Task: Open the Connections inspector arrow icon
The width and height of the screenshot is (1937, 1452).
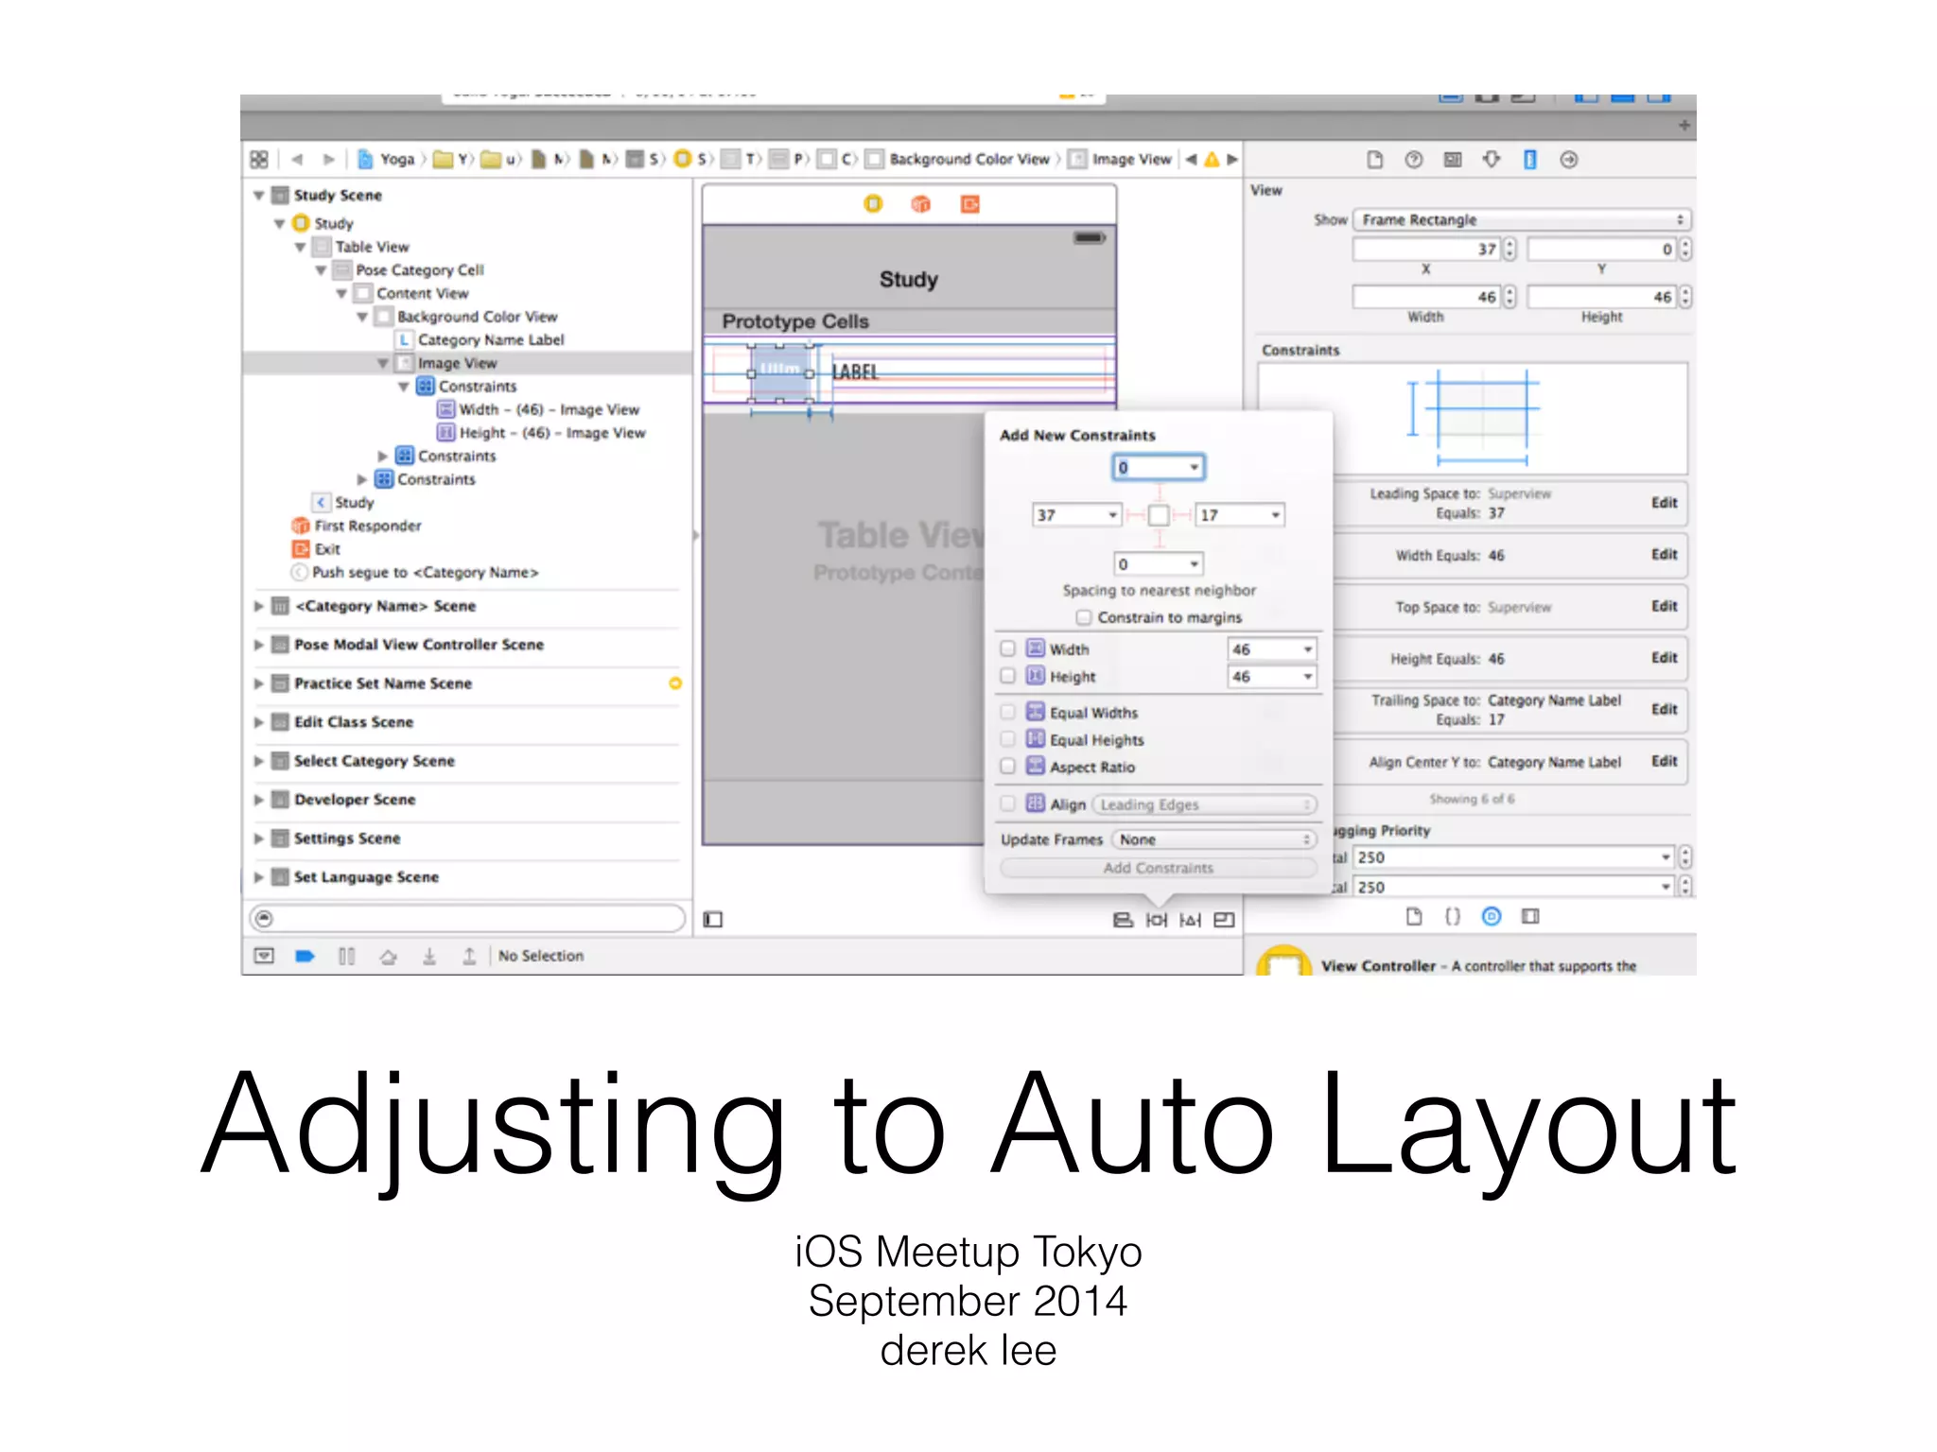Action: [1568, 160]
